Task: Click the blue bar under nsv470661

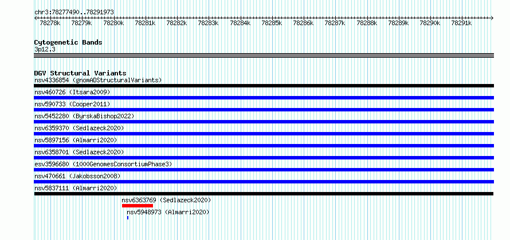Action: point(264,182)
